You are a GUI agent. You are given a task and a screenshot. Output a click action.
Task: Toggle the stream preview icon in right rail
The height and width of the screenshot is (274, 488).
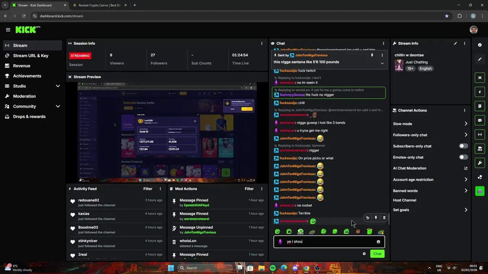coord(480,78)
